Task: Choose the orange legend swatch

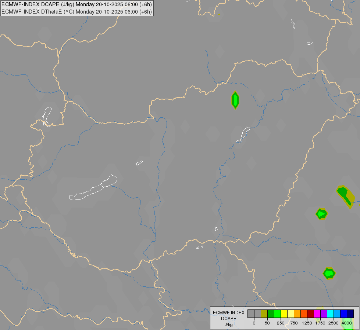Action: point(297,313)
